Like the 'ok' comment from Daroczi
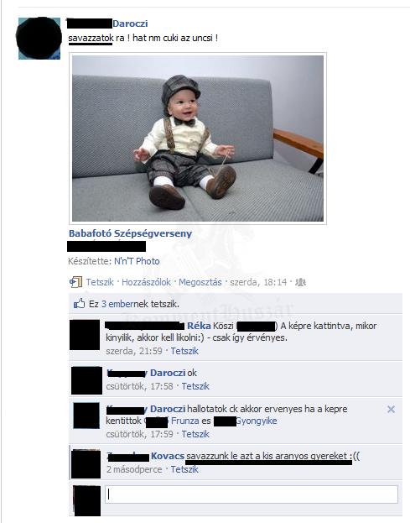410x523 pixels. tap(195, 386)
